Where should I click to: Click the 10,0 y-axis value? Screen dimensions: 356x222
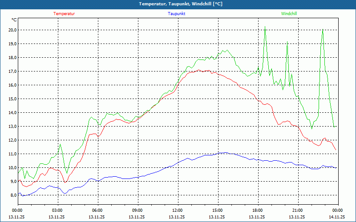tap(12, 168)
